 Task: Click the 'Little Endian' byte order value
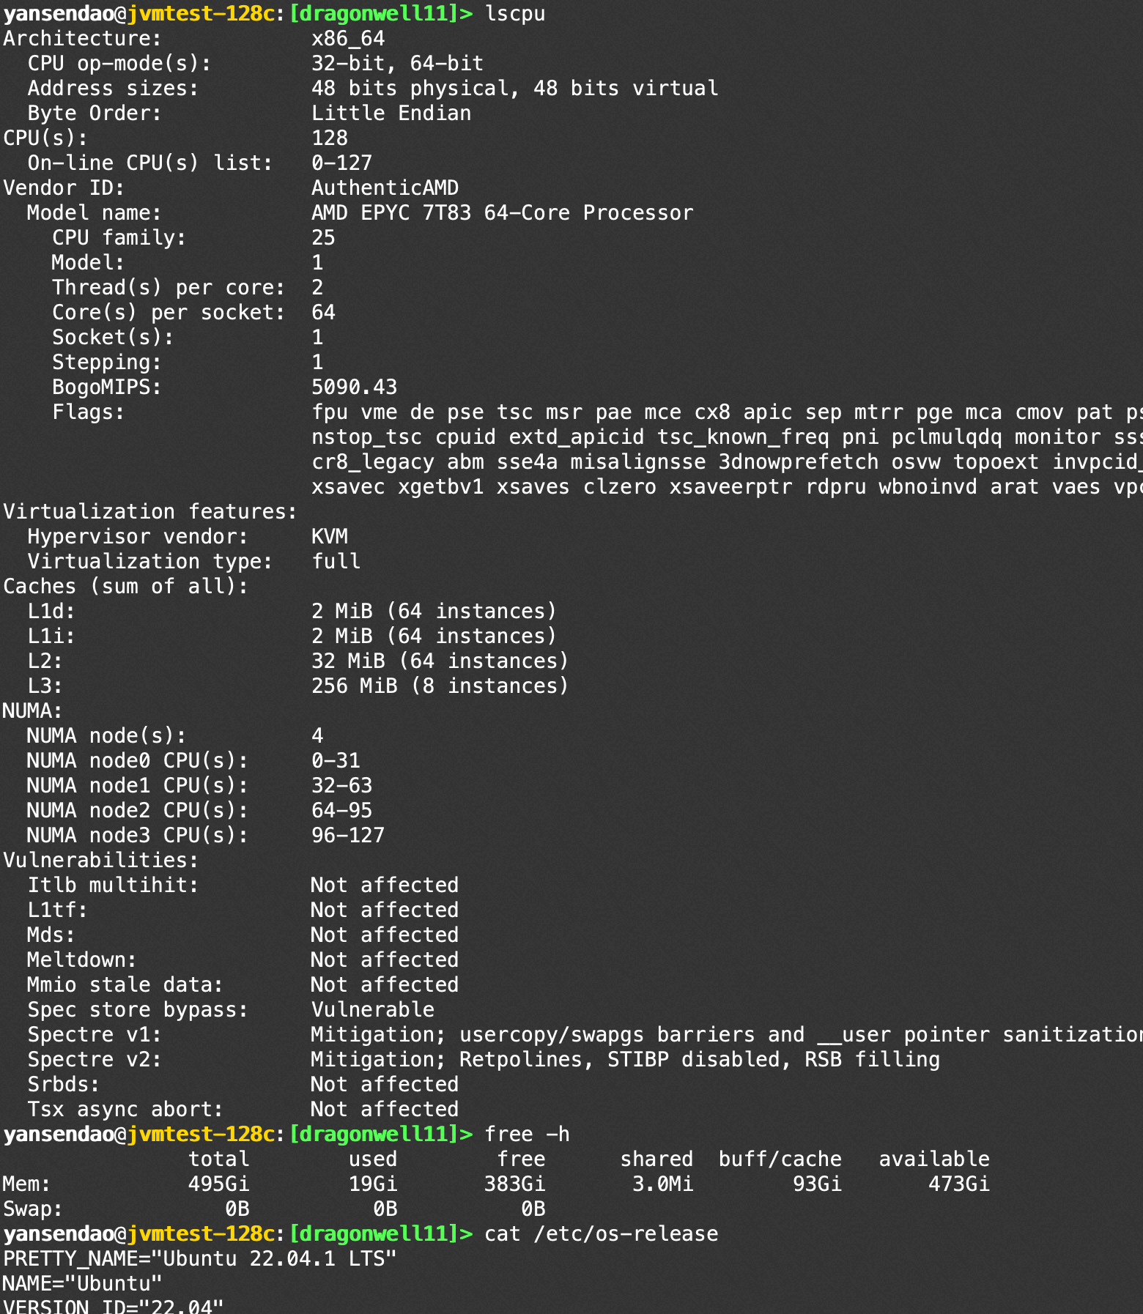coord(391,114)
